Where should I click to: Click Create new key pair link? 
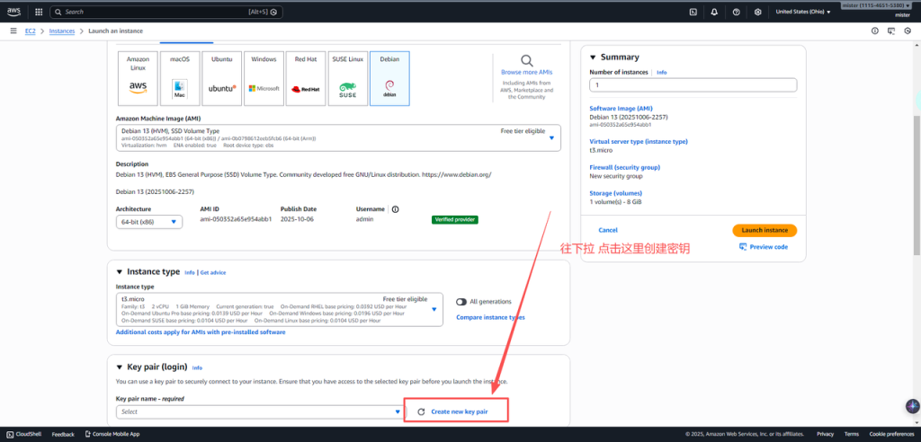pos(460,412)
